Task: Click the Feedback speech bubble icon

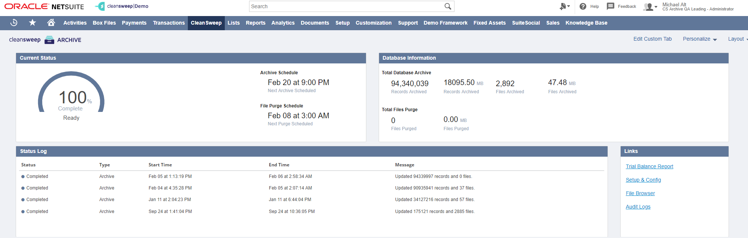Action: (x=611, y=6)
